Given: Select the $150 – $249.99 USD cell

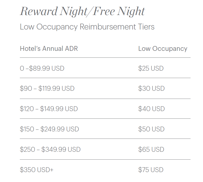Looking at the screenshot, I should [49, 129].
